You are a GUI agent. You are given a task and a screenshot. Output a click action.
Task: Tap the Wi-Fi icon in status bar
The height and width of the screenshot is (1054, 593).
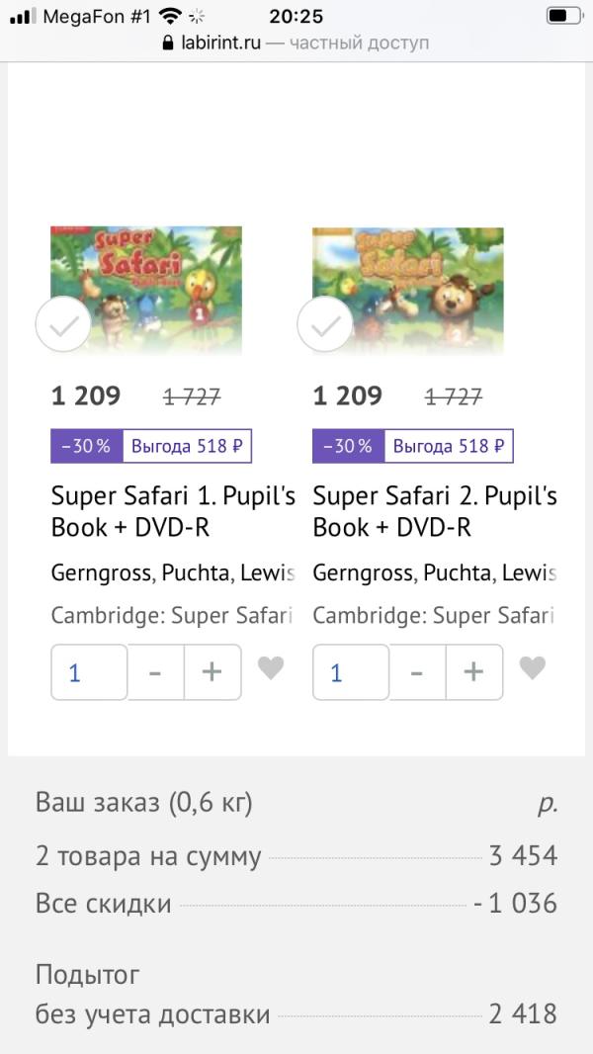coord(169,16)
